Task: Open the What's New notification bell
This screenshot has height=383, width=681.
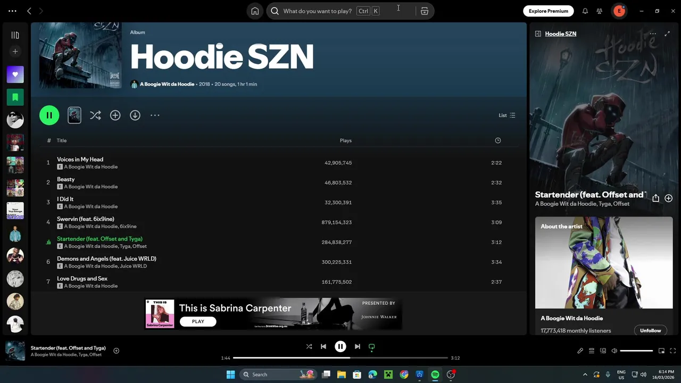Action: pyautogui.click(x=585, y=11)
